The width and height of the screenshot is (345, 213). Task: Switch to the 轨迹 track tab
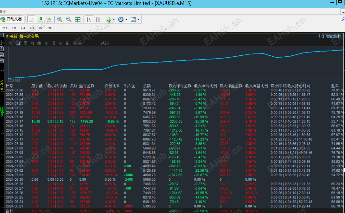point(105,43)
